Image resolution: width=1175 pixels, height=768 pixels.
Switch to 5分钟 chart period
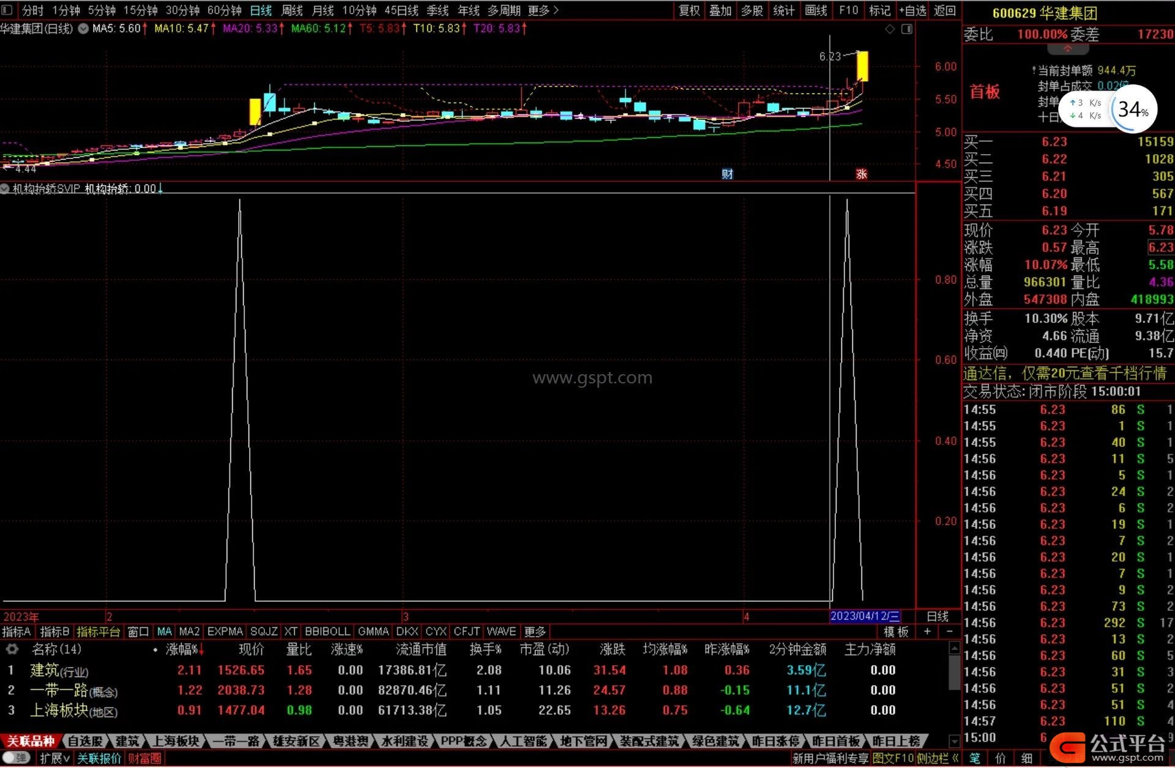[102, 10]
